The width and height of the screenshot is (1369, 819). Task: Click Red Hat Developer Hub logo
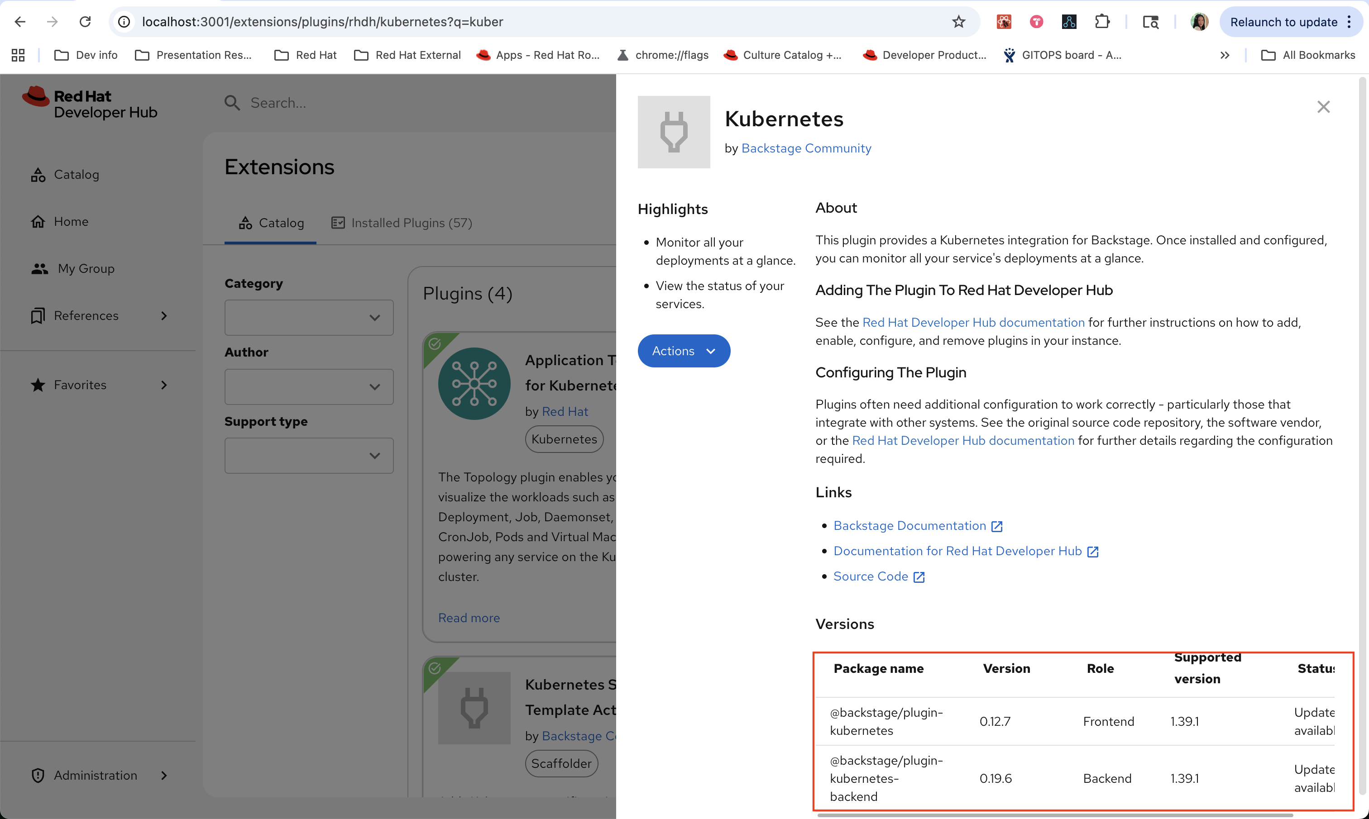click(90, 104)
